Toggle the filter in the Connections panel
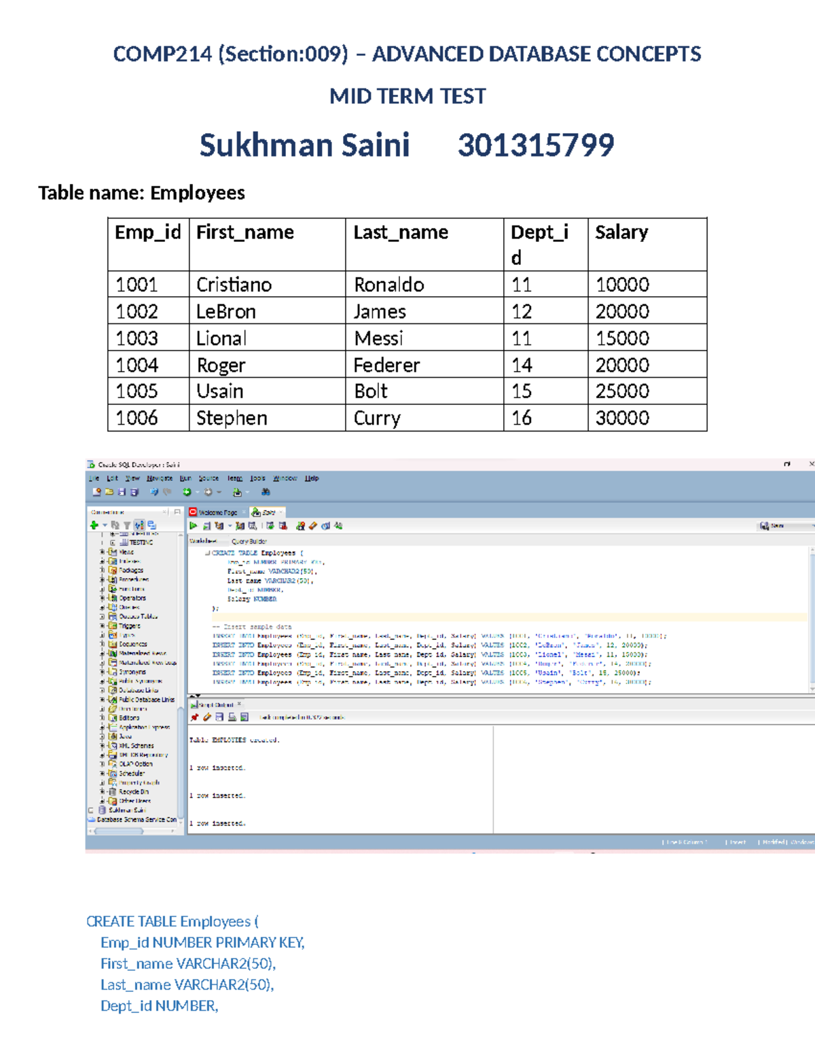 point(127,526)
